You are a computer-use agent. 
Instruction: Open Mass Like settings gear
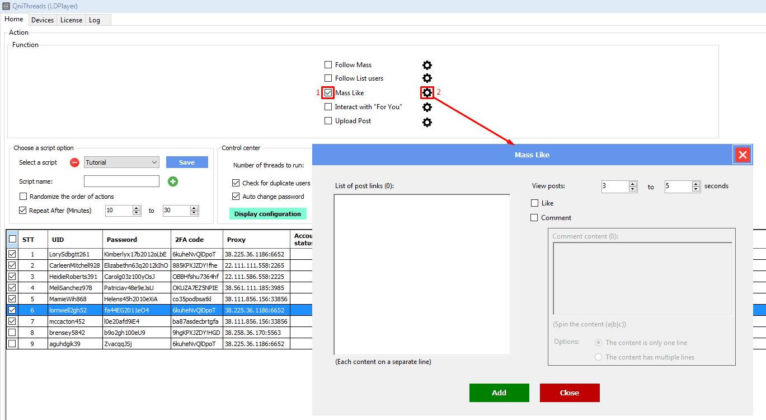pos(427,92)
